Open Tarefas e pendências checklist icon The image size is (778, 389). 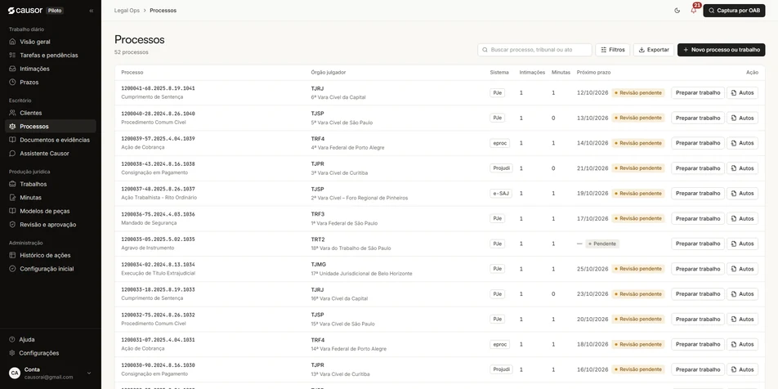tap(12, 55)
